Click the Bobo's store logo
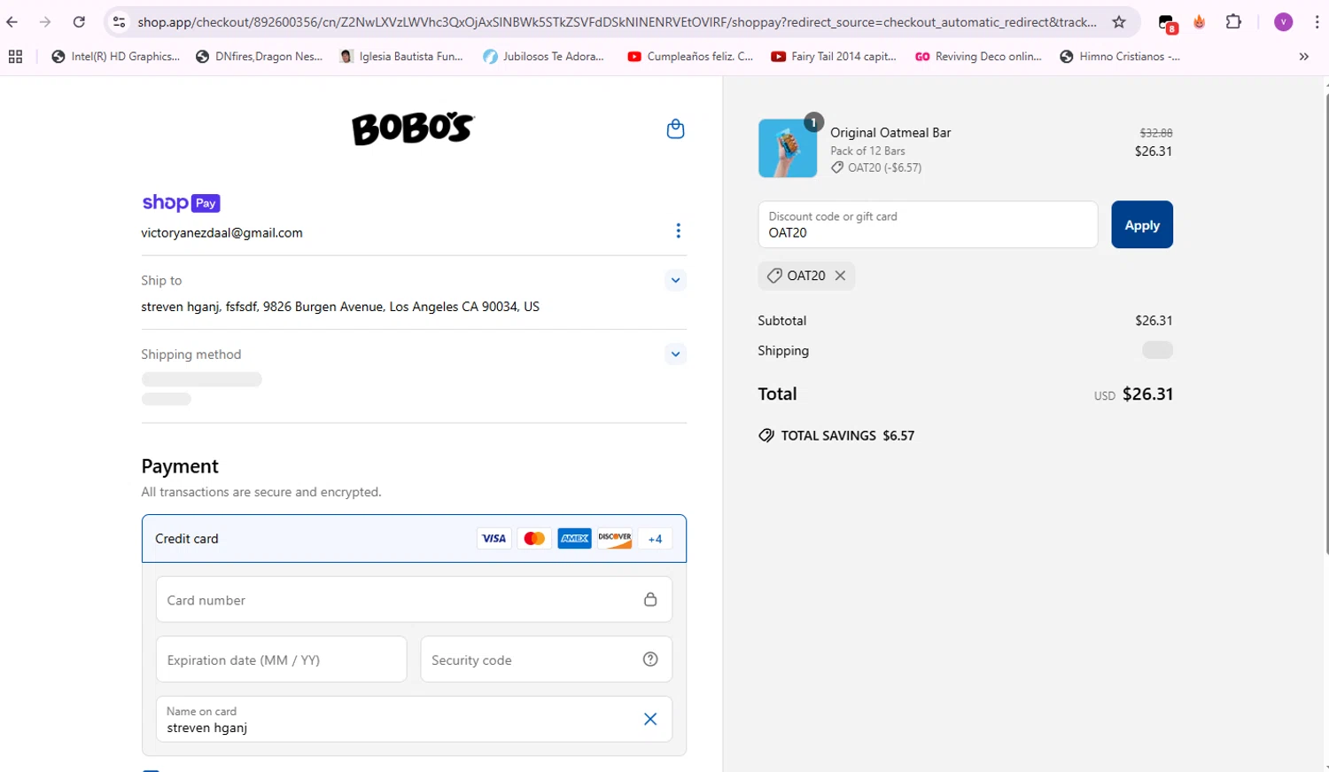1329x772 pixels. point(413,129)
